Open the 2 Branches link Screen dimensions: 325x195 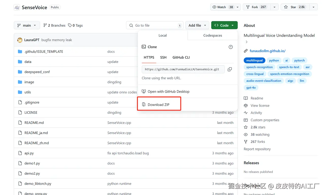coord(54,25)
